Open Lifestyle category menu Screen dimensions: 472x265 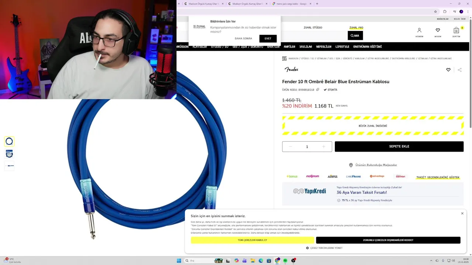pyautogui.click(x=342, y=47)
